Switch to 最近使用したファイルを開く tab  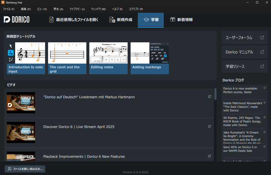(74, 20)
